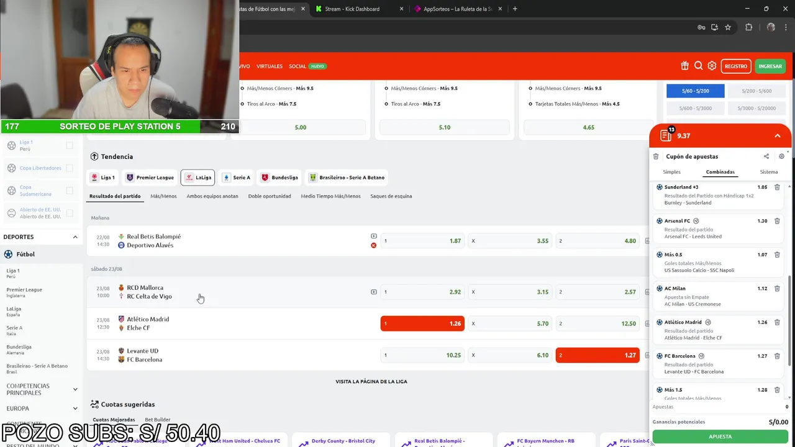Select Real Betis win odds 1.87
The height and width of the screenshot is (447, 795).
coord(422,241)
